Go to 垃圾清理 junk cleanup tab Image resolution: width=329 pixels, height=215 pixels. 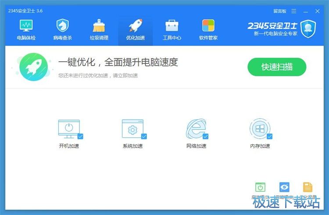99,30
